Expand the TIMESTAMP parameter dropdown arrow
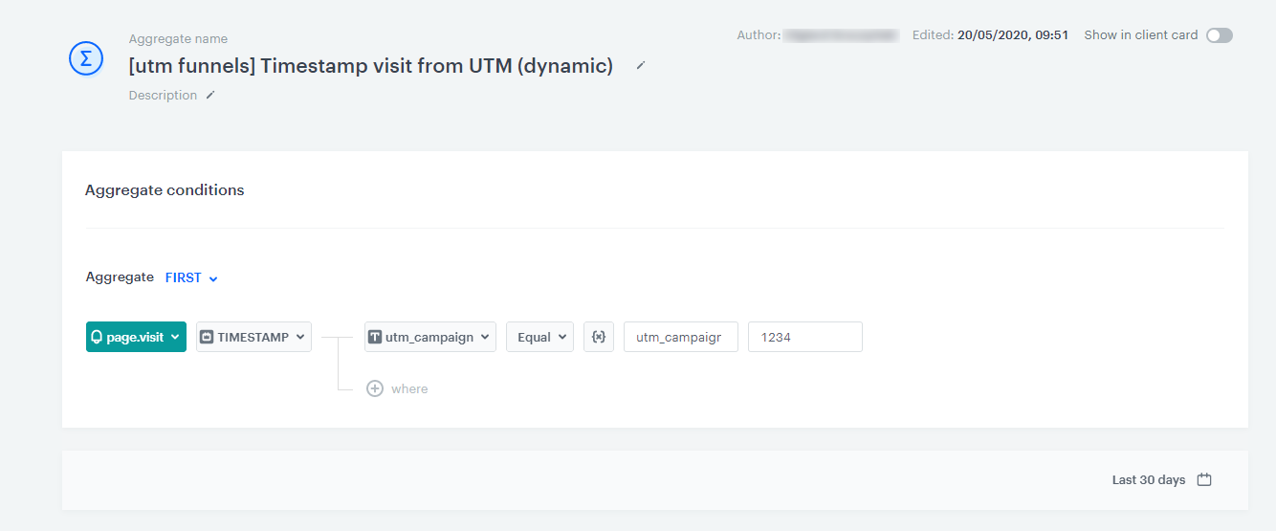The width and height of the screenshot is (1276, 531). click(x=300, y=337)
